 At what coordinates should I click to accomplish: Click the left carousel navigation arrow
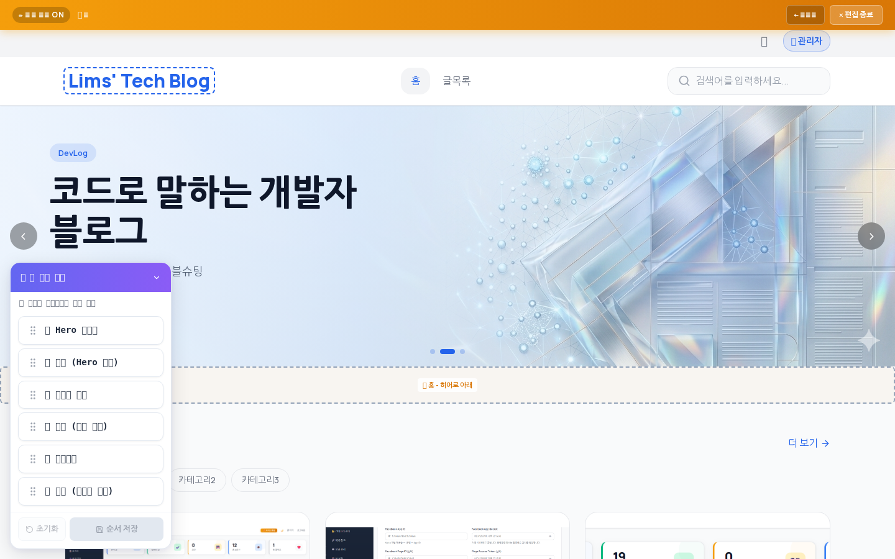[24, 236]
